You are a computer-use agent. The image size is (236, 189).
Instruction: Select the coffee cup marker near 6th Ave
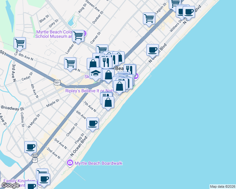pyautogui.click(x=92, y=124)
